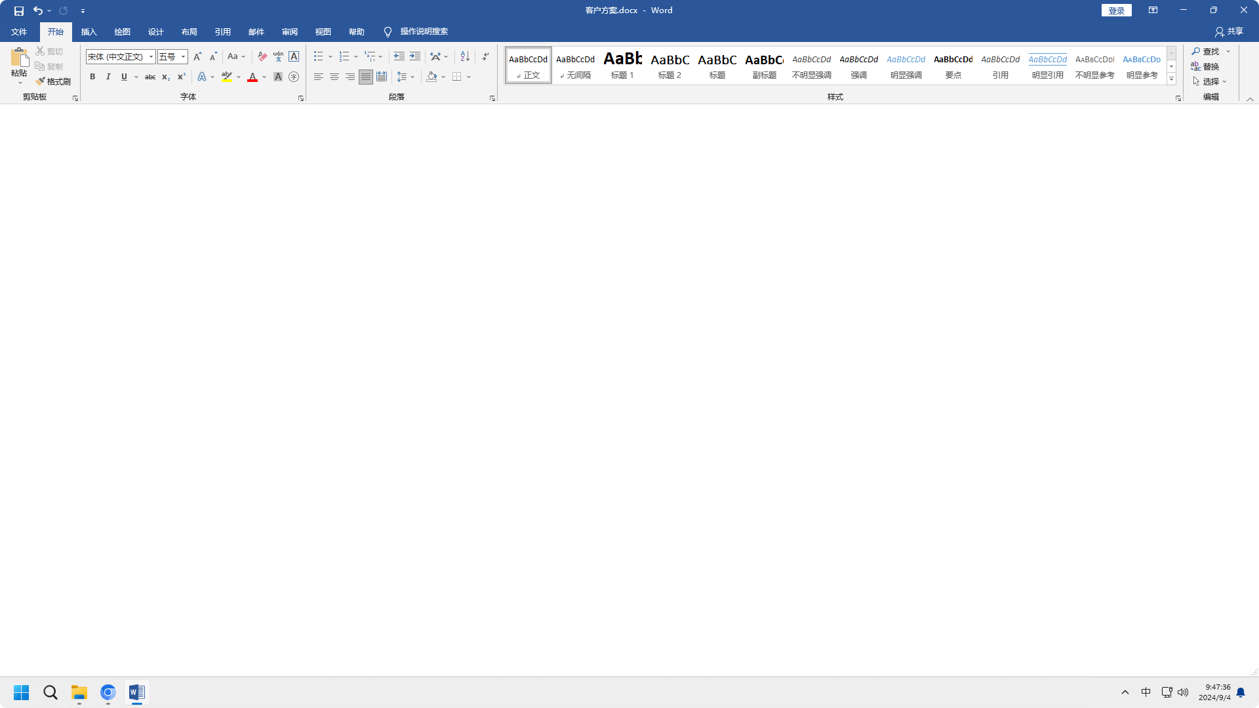Open borders dropdown arrow
Image resolution: width=1259 pixels, height=708 pixels.
[x=469, y=77]
